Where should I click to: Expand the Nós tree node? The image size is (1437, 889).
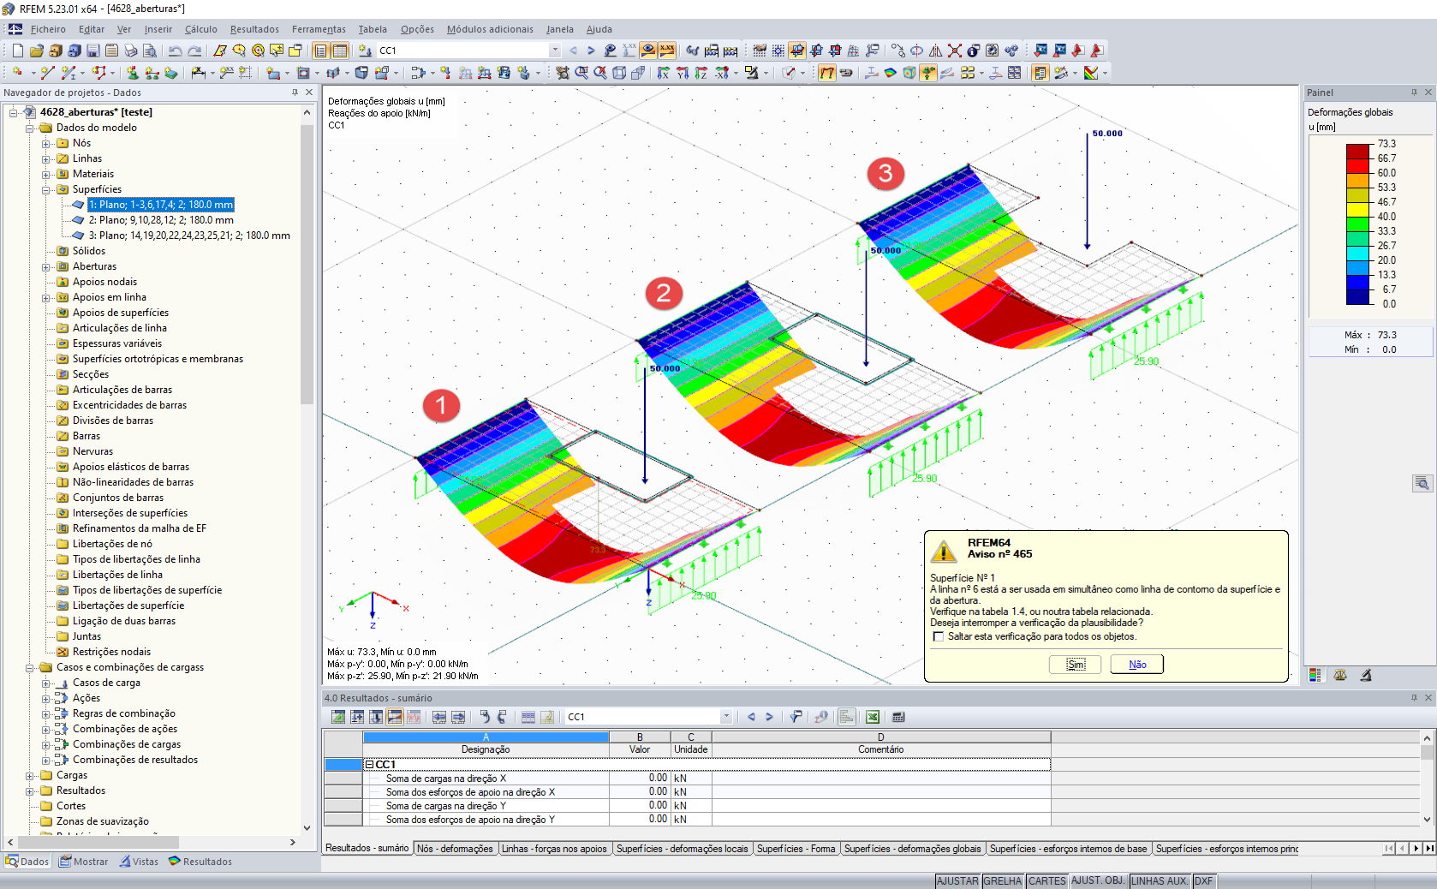pyautogui.click(x=46, y=143)
